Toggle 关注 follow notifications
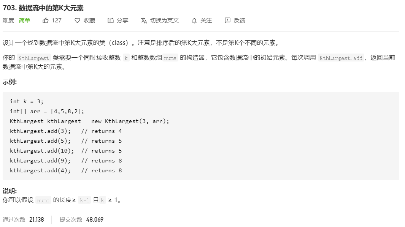 click(206, 20)
